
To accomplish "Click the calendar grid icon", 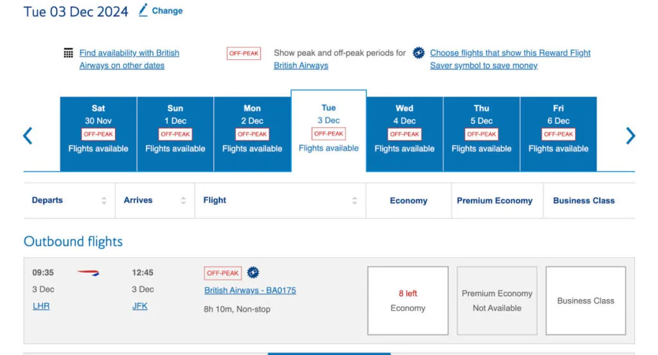I will pyautogui.click(x=68, y=53).
